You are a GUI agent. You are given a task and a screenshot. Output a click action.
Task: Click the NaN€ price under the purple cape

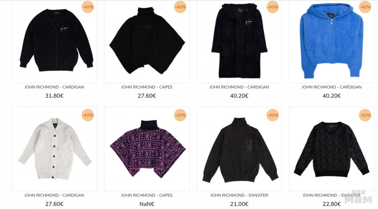(147, 204)
